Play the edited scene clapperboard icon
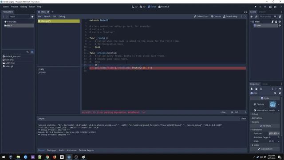The image size is (284, 160). click(270, 7)
